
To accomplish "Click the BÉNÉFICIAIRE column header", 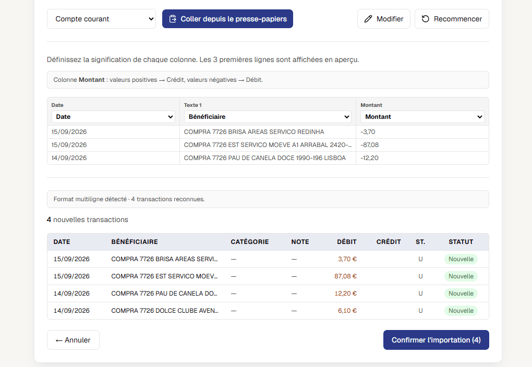I will [x=135, y=242].
